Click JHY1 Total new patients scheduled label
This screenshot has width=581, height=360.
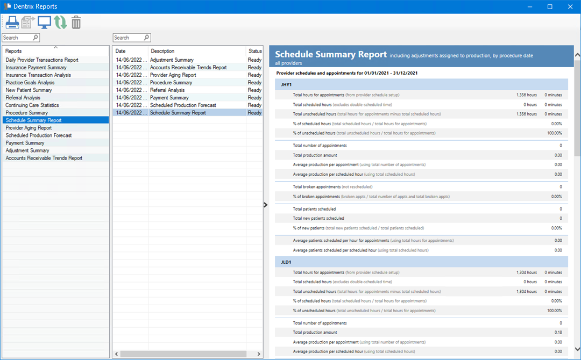318,218
